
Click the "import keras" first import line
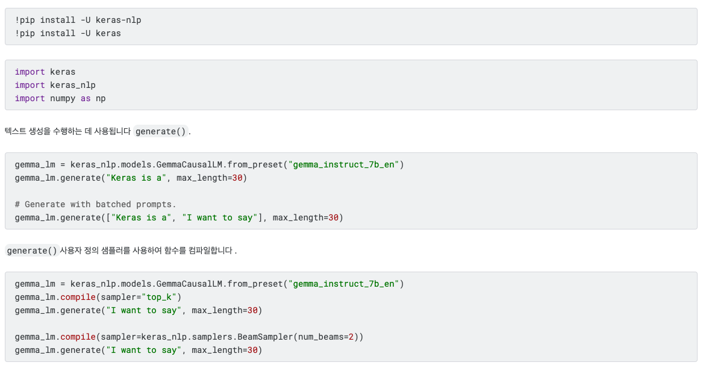pyautogui.click(x=45, y=72)
